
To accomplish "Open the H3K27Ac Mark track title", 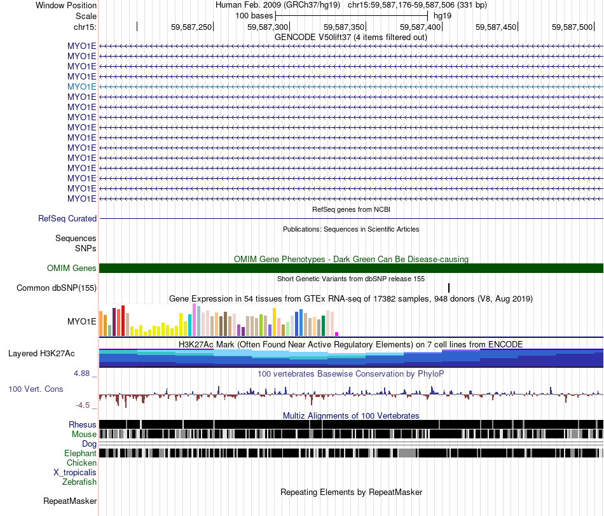I will [x=351, y=344].
